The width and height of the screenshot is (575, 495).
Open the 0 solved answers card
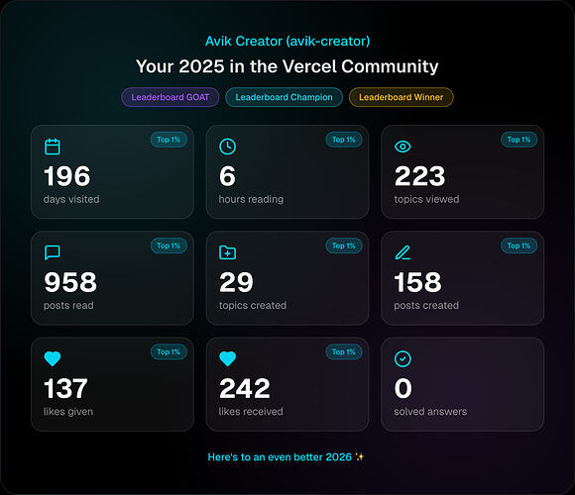point(462,384)
